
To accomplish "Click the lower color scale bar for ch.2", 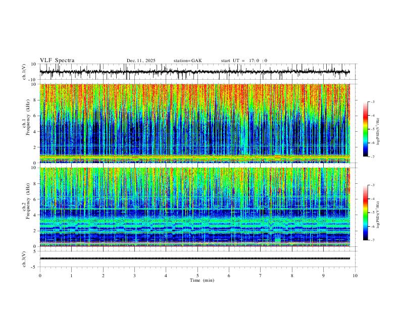I will click(365, 213).
